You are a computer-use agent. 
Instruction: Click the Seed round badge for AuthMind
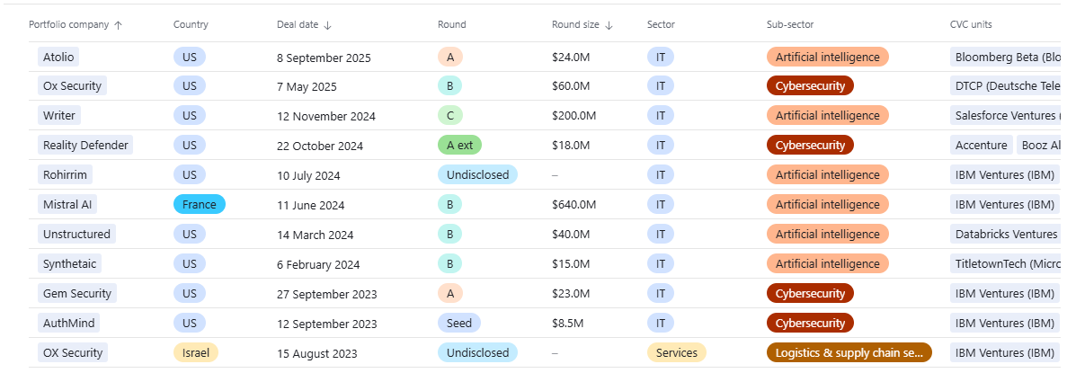click(458, 324)
